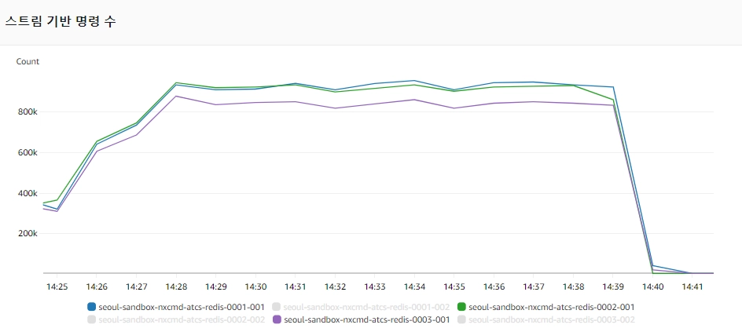Hide seoul-sandbox-nxcmd-atcs-redis-0003-001 legend label

[367, 319]
